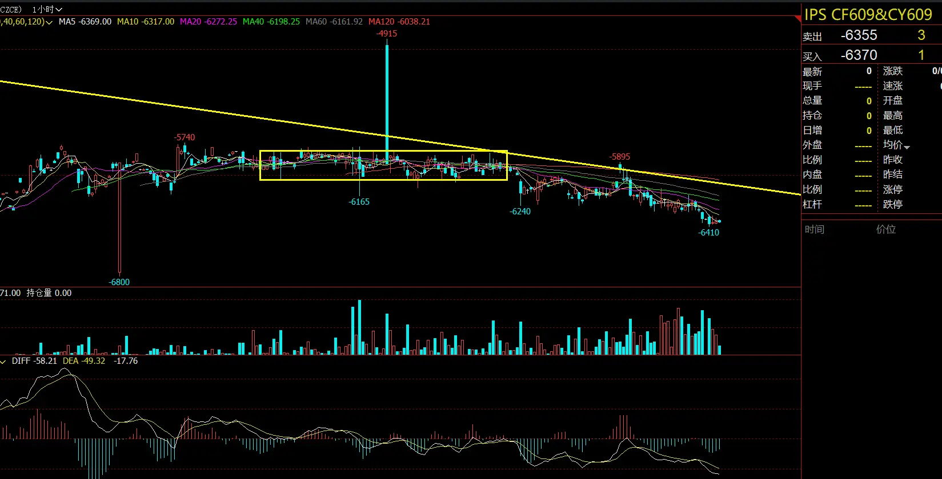Click the MA40 green indicator label
This screenshot has height=479, width=942.
[271, 22]
